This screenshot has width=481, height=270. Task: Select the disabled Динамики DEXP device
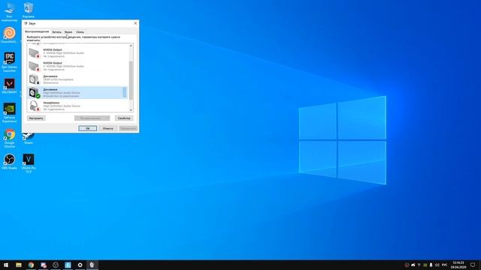(x=77, y=79)
